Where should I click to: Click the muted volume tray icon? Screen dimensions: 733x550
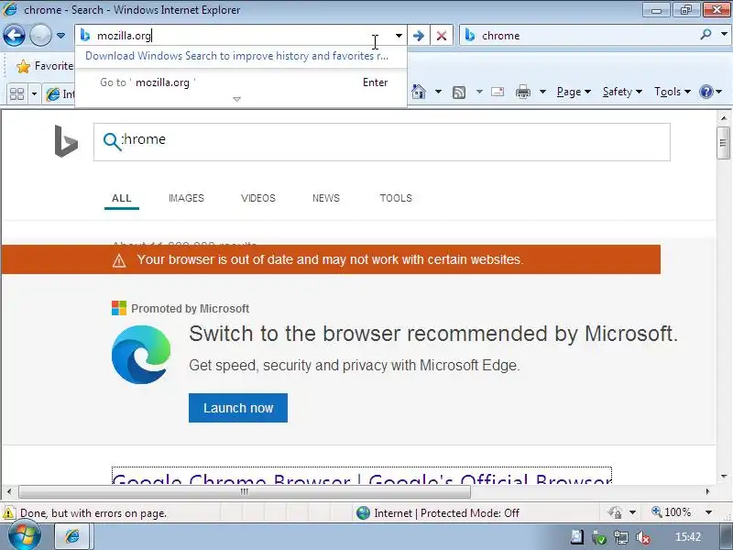(643, 537)
